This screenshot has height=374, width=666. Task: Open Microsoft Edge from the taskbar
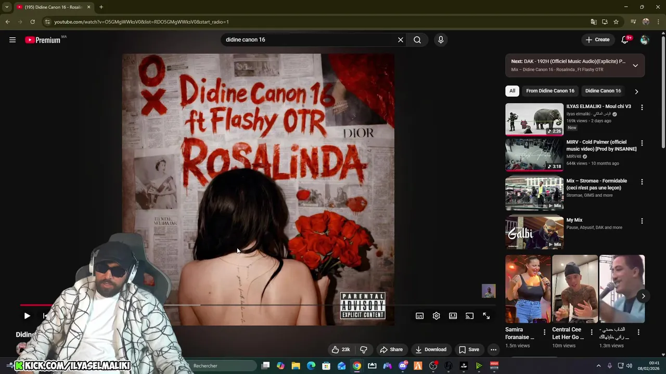click(x=311, y=366)
